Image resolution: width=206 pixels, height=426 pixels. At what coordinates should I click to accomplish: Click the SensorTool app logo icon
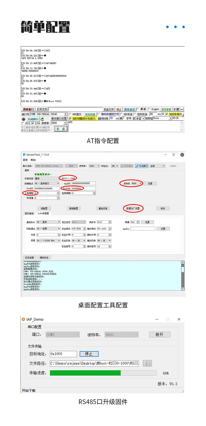[x=24, y=155]
